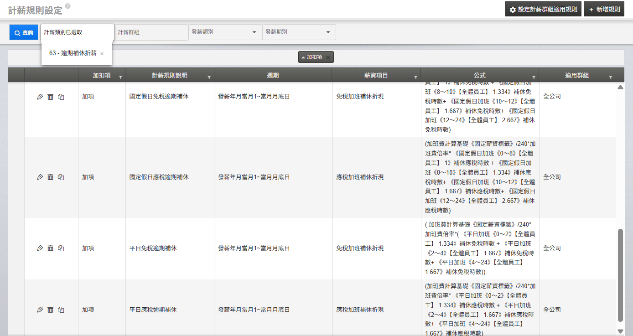The image size is (633, 336).
Task: Click the 設定計薪群組適用規則 button
Action: tap(543, 9)
